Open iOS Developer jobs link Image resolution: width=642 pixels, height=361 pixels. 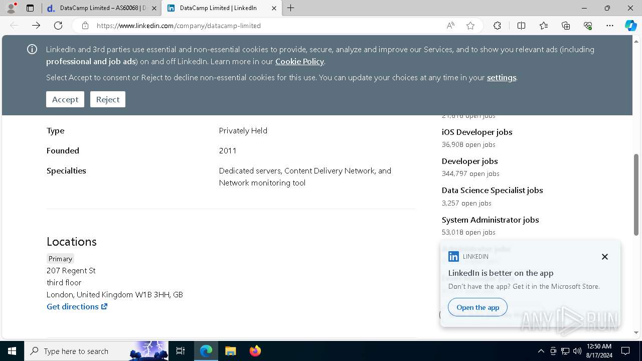[477, 132]
